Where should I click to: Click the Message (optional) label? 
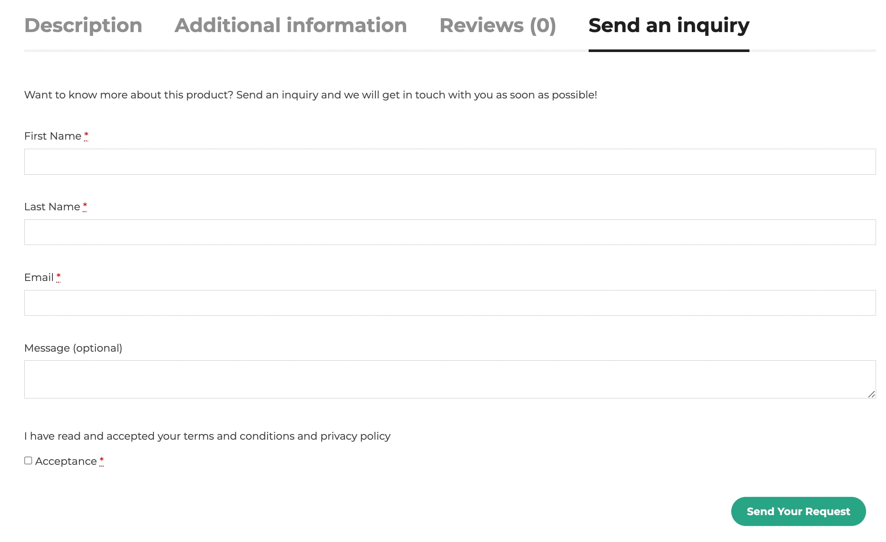[x=73, y=348]
